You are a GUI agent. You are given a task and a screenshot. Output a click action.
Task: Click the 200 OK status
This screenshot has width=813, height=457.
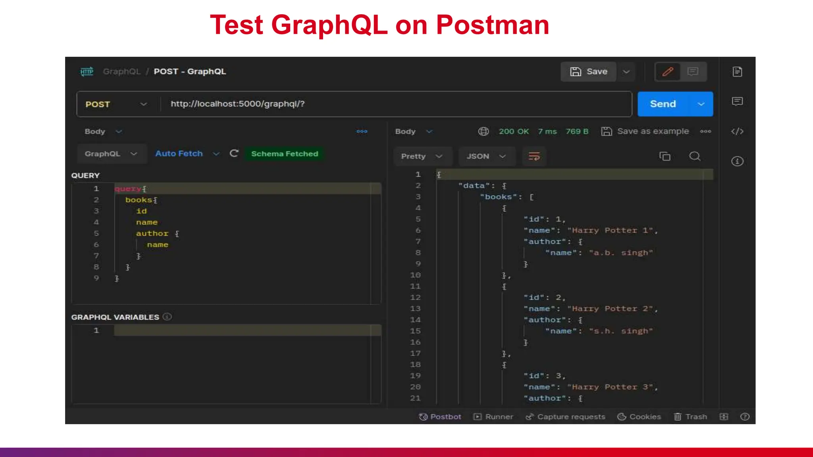(514, 131)
